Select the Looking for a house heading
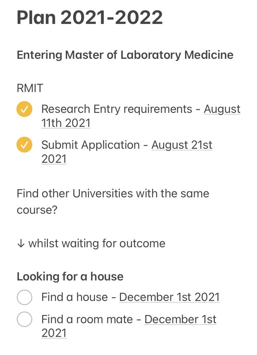The image size is (257, 355). pyautogui.click(x=70, y=276)
